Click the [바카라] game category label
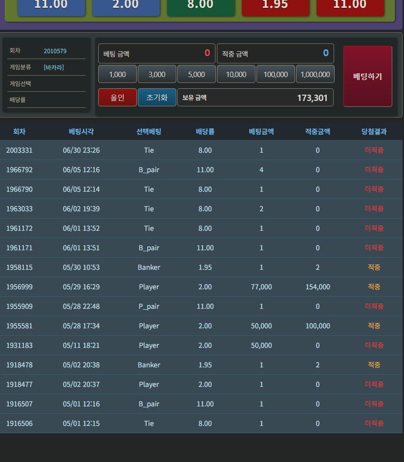This screenshot has width=404, height=462. coord(54,67)
